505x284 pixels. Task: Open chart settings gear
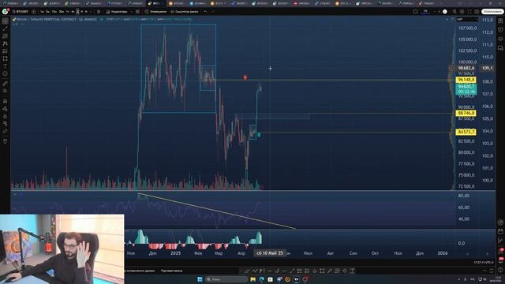(462, 12)
